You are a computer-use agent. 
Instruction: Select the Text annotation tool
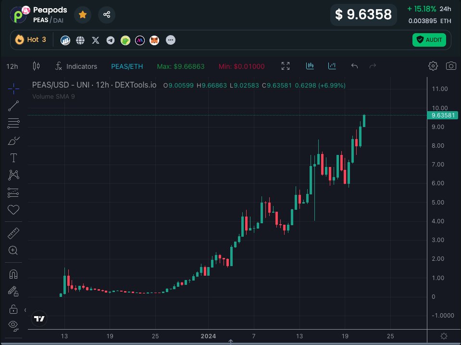coord(13,158)
